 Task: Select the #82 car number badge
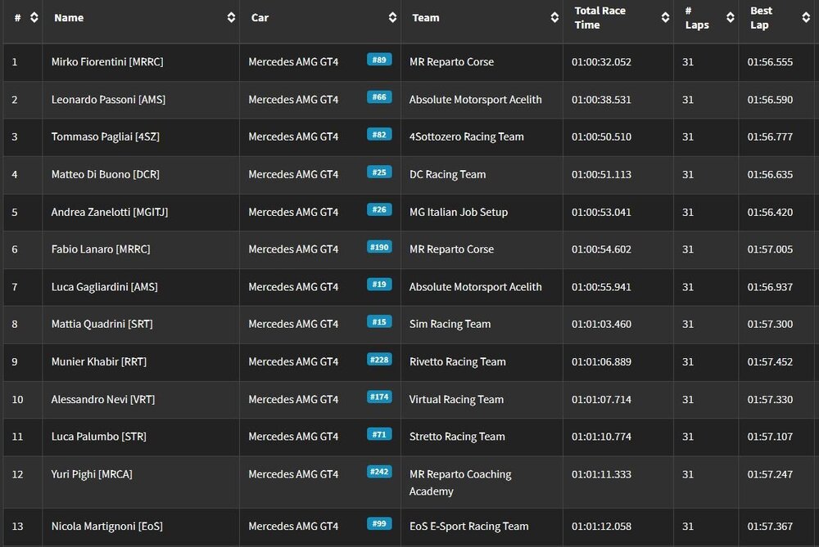pos(379,135)
